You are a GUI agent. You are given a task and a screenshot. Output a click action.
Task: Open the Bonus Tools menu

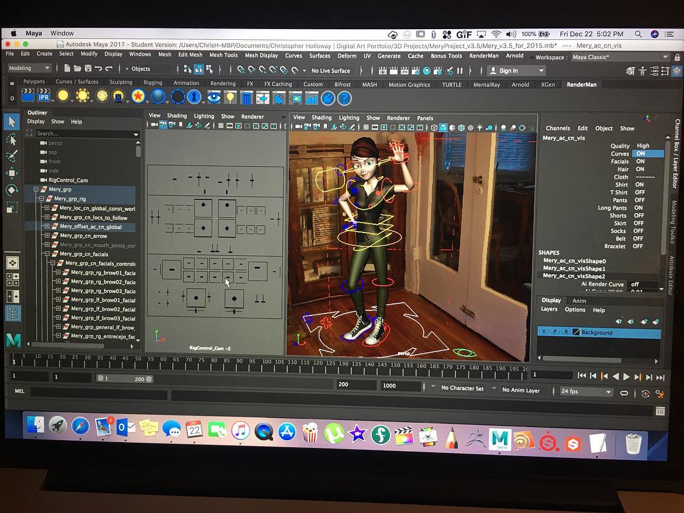click(x=446, y=56)
